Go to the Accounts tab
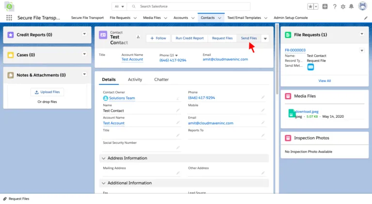Screen dimensions: 372x204 (181, 18)
